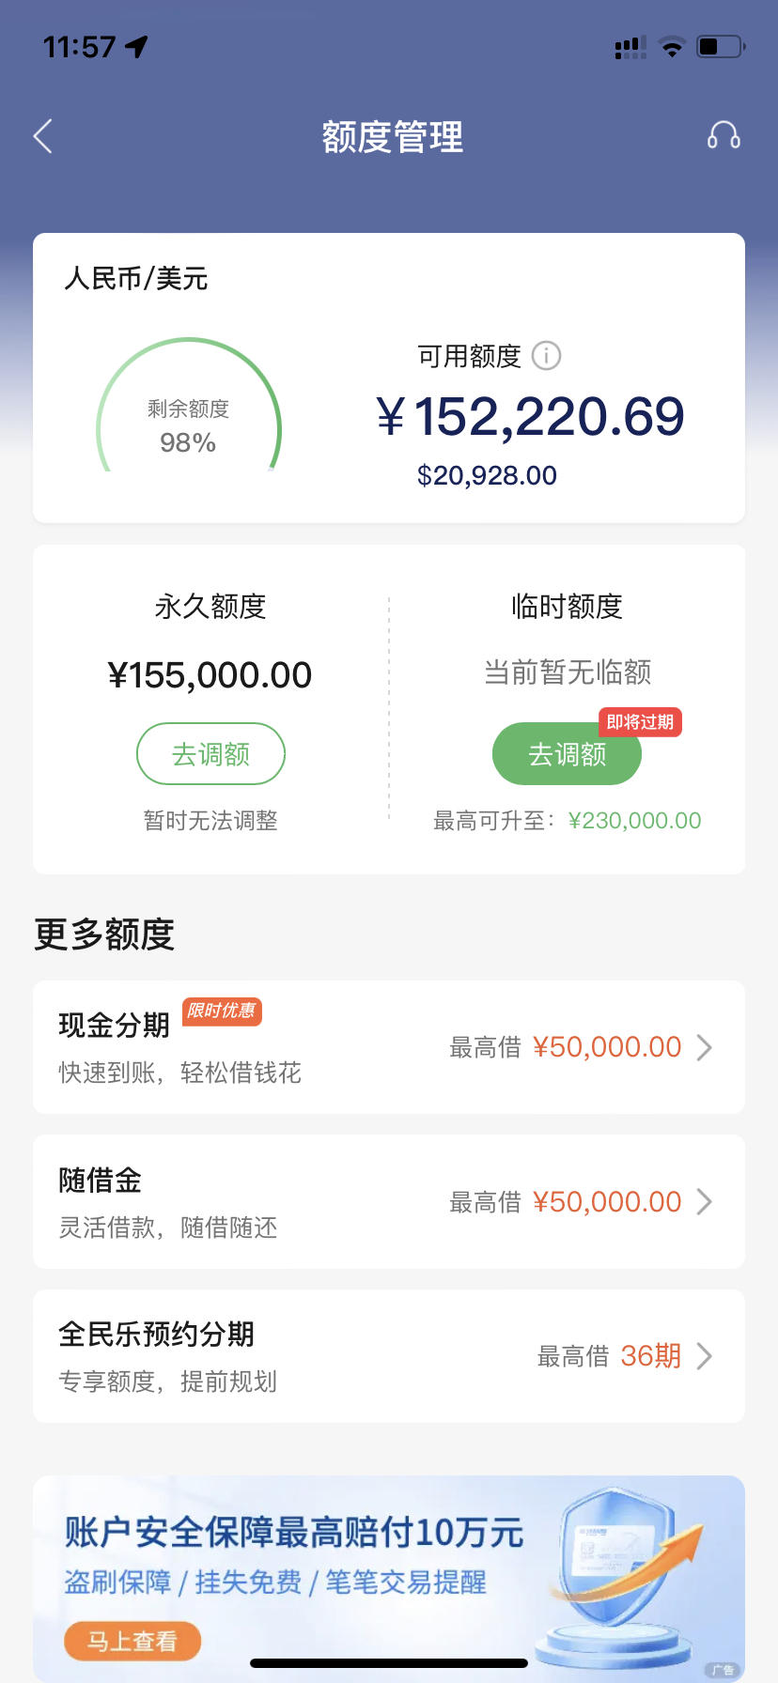This screenshot has height=1683, width=778.
Task: Open customer service headset icon
Action: 724,136
